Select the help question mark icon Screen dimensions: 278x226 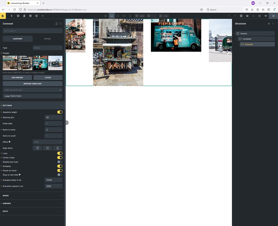pyautogui.click(x=18, y=16)
